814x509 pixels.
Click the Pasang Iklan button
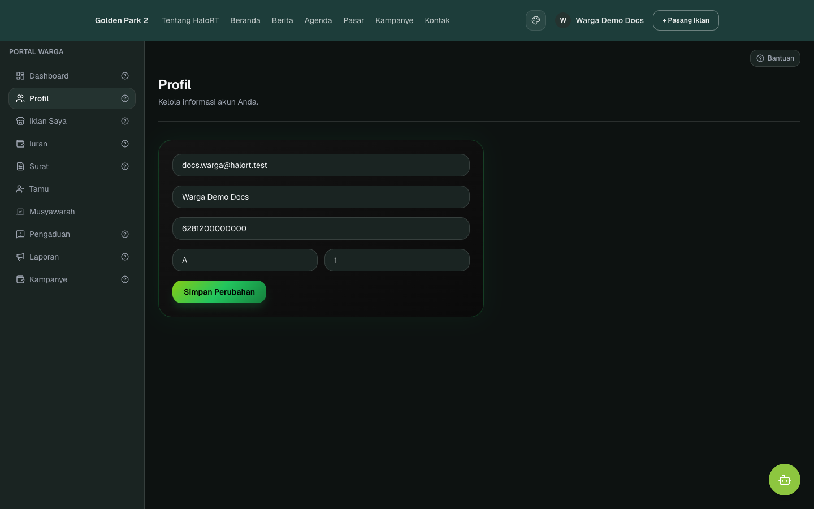686,20
